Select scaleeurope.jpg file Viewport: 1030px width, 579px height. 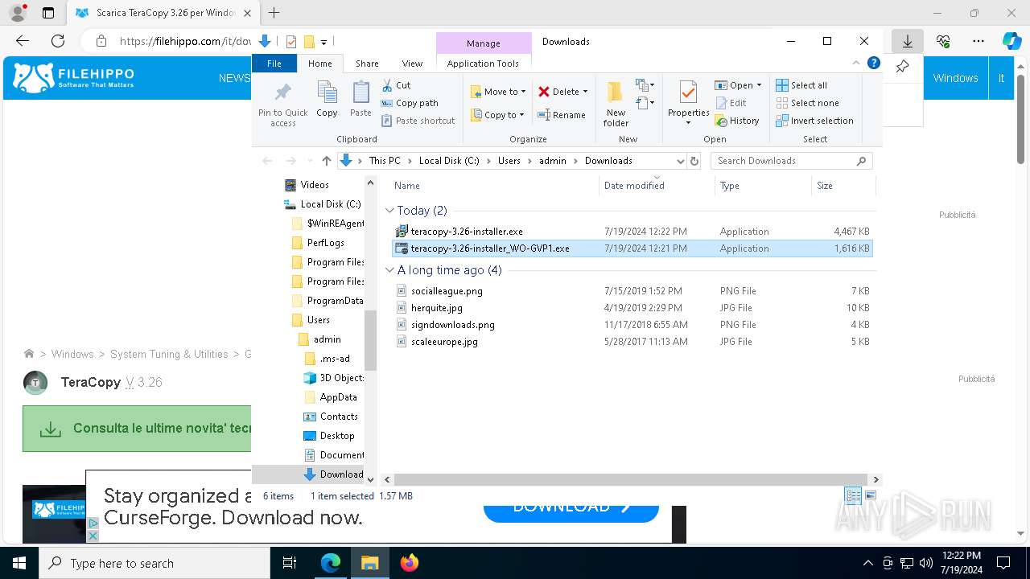[632, 342]
